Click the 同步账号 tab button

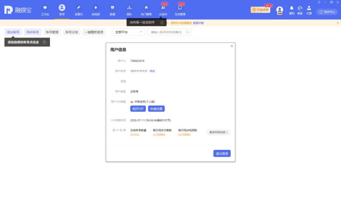(33, 32)
